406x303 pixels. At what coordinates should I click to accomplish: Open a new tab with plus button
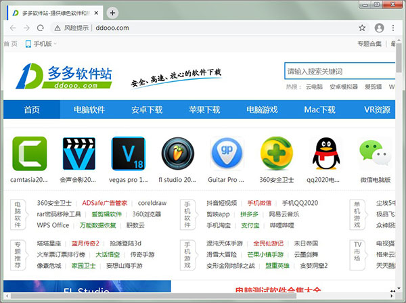click(x=112, y=13)
